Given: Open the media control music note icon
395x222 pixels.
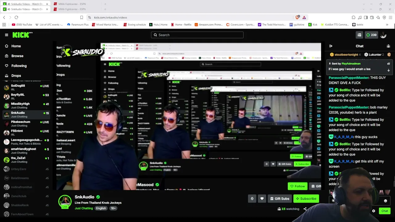Looking at the screenshot, I should click(x=360, y=18).
